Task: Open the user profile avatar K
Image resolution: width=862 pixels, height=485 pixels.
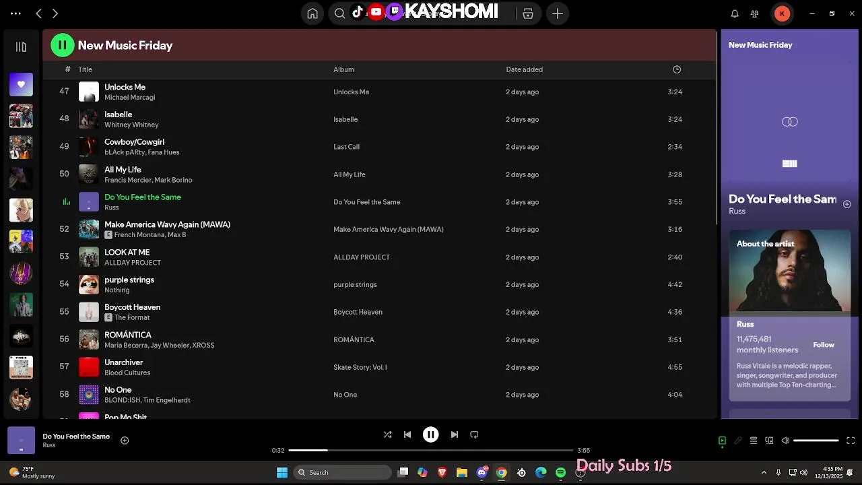Action: point(782,13)
